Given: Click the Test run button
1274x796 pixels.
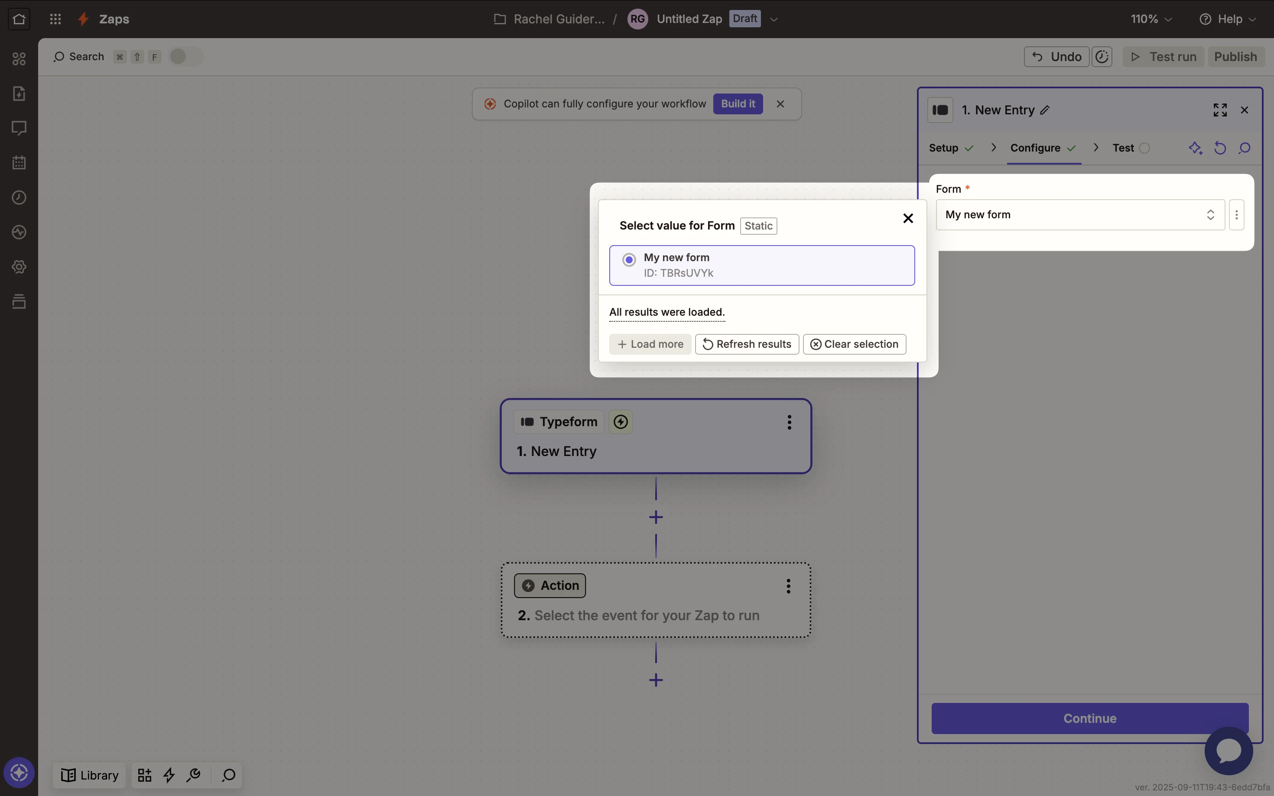Looking at the screenshot, I should coord(1163,57).
